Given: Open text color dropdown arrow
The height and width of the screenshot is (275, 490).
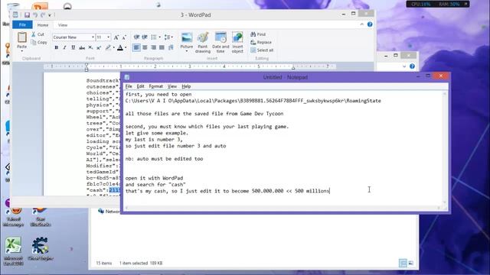Looking at the screenshot, I should (126, 47).
